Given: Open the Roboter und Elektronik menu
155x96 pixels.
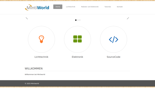Looking at the screenshot, I should (x=90, y=7).
